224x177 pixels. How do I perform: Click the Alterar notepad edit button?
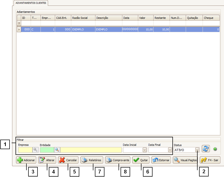tap(47, 160)
